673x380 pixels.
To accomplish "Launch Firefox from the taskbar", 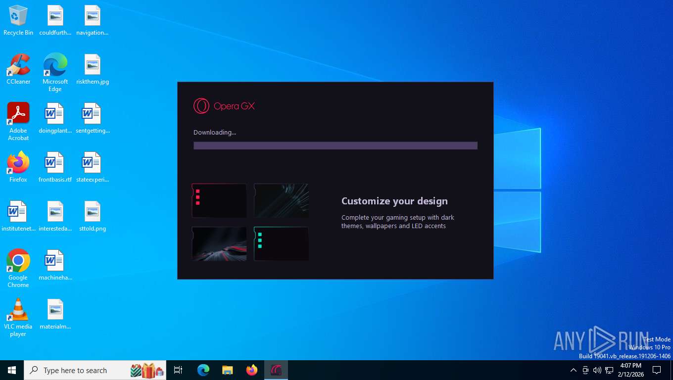I will tap(252, 370).
